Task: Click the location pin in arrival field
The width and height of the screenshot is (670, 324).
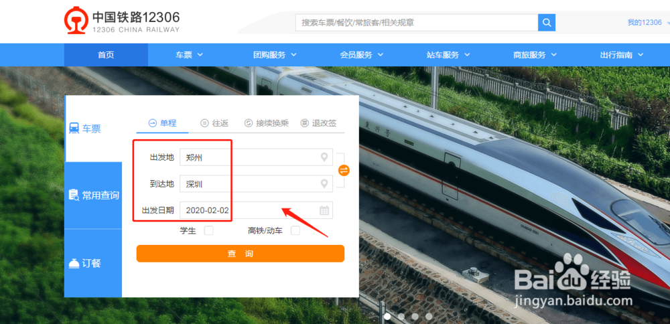Action: click(324, 184)
